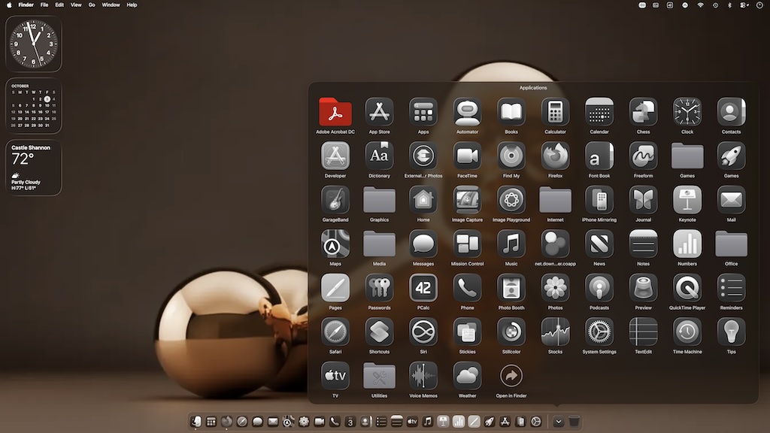Click the Finder icon in the Dock
770x433 pixels.
[x=196, y=421]
